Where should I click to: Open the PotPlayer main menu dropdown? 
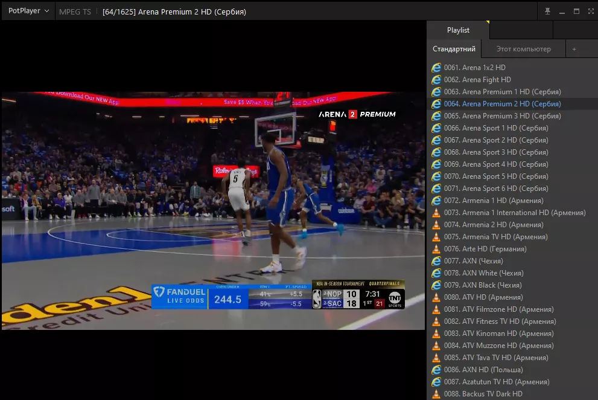tap(28, 11)
